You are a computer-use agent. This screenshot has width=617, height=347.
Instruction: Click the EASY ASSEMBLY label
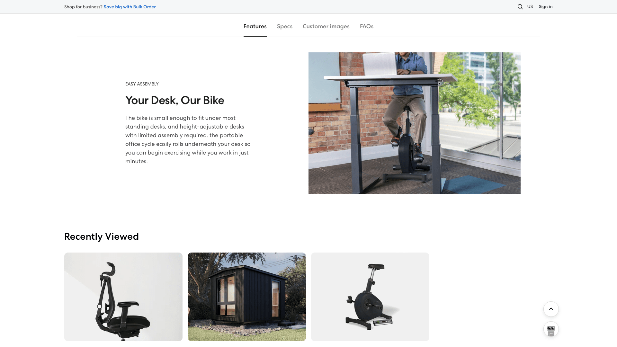pos(142,84)
